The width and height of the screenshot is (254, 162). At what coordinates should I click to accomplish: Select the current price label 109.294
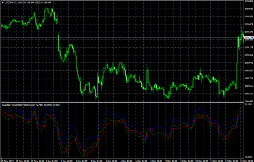249,37
